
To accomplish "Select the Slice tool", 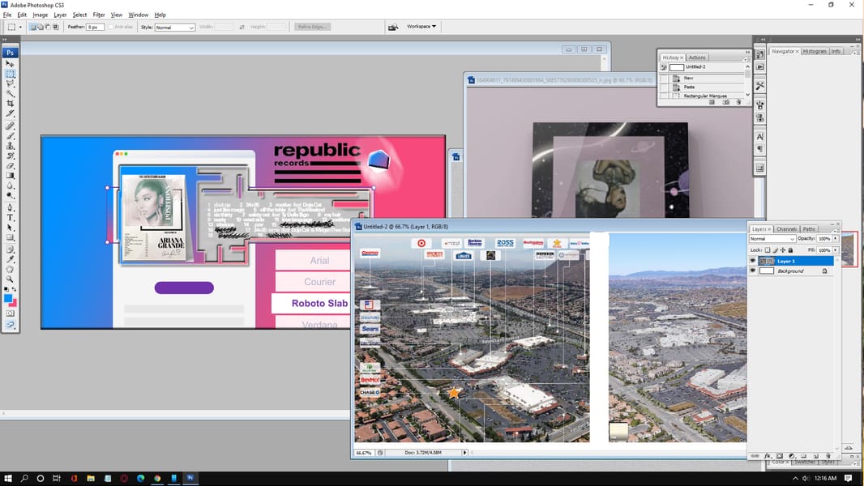I will coord(10,113).
